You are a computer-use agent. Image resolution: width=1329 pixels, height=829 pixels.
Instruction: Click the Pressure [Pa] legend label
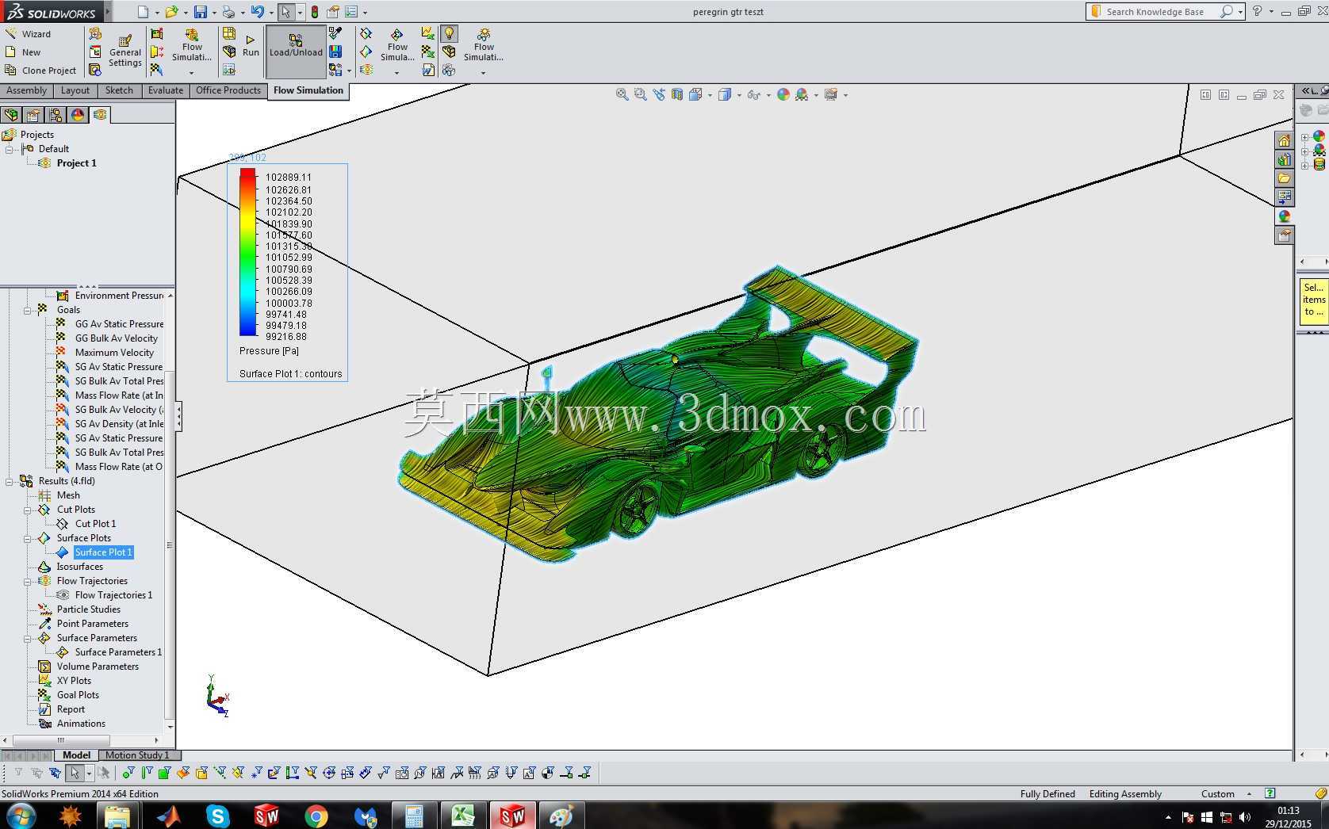pos(269,351)
